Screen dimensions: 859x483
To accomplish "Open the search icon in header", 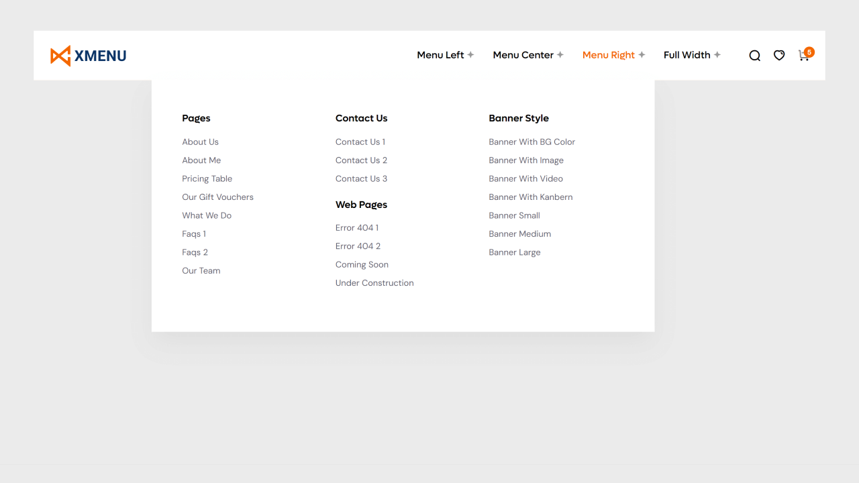I will [754, 56].
